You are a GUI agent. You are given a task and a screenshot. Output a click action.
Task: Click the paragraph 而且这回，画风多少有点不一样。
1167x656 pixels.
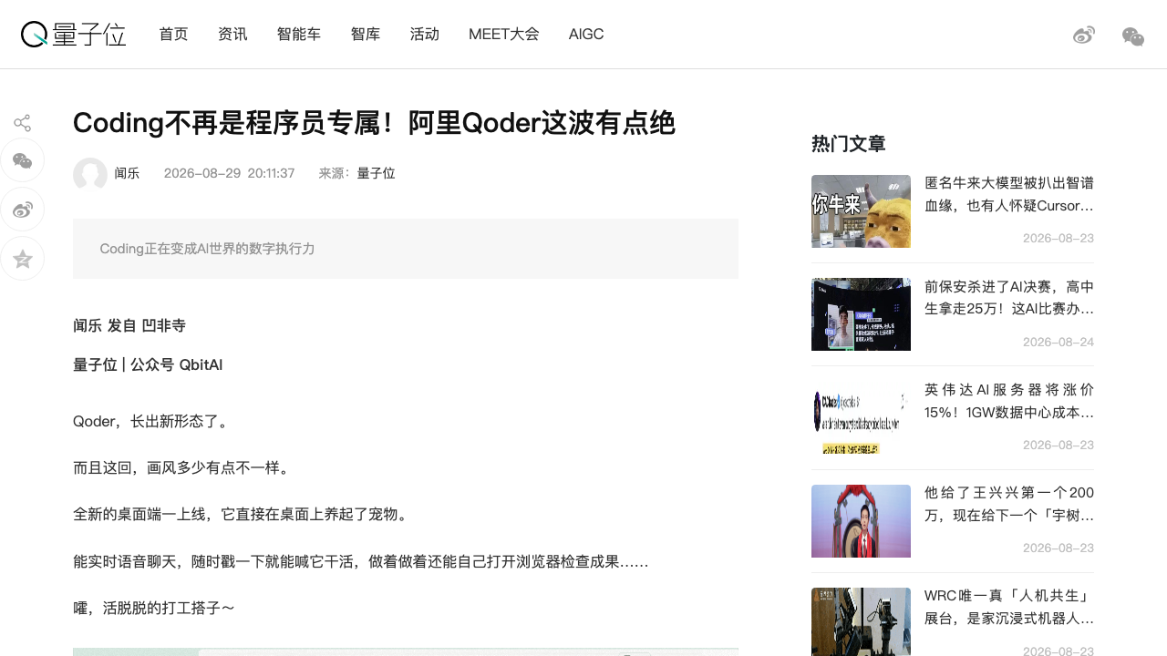(x=182, y=468)
